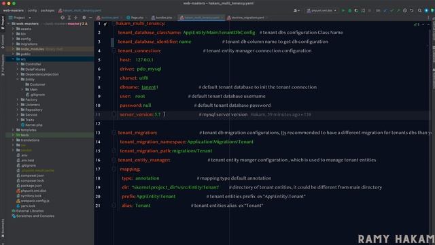The height and width of the screenshot is (245, 435).
Task: Open Git history clock icon
Action: tap(405, 11)
